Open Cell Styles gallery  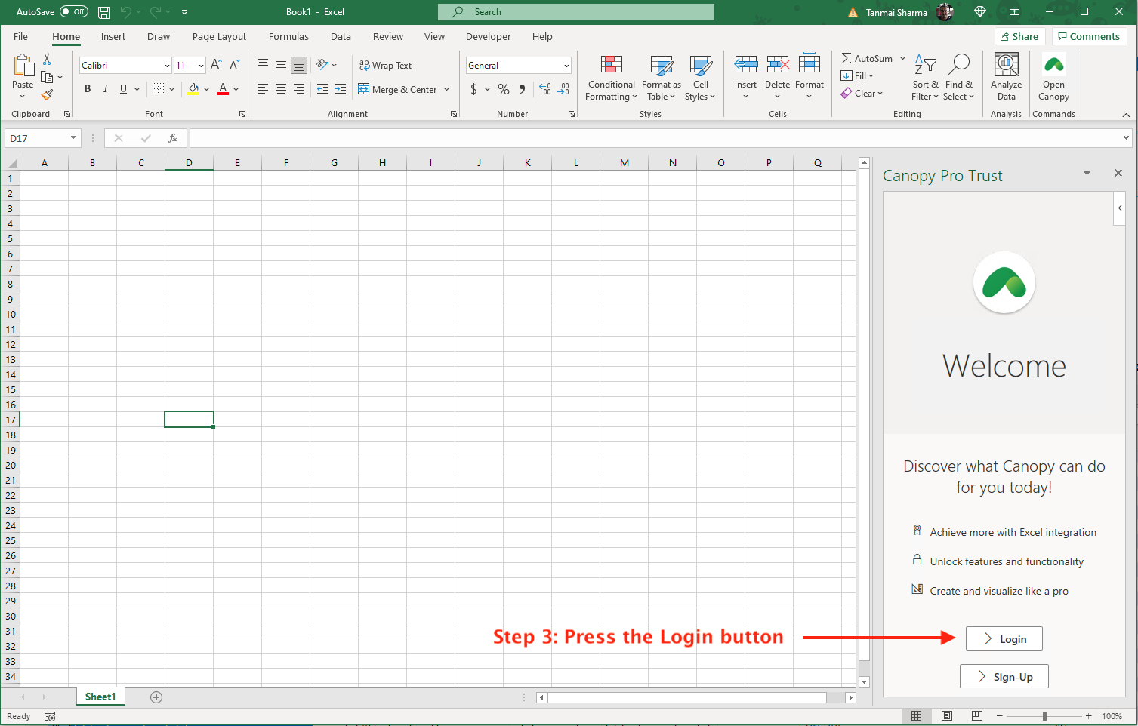coord(700,78)
